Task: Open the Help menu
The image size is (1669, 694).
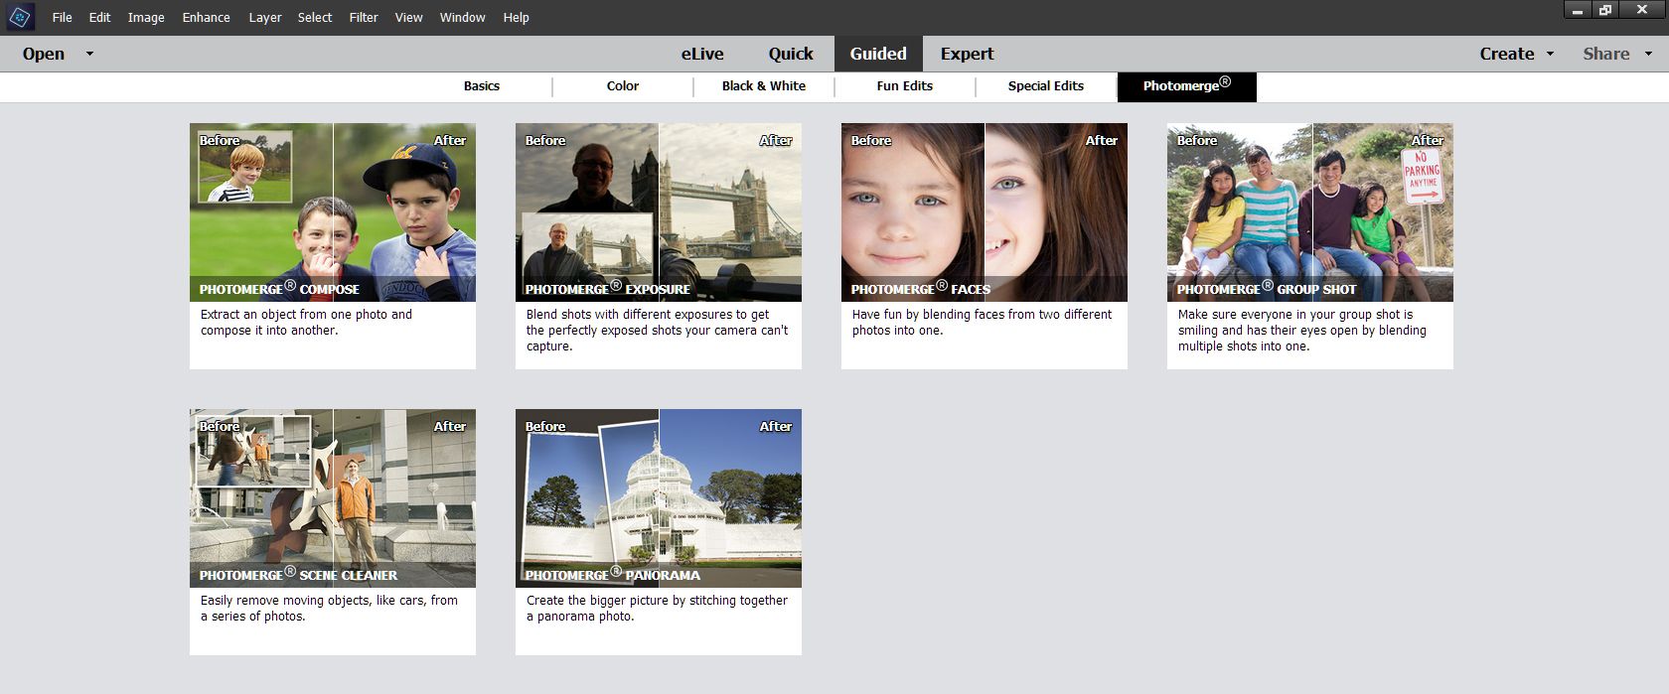Action: pos(516,18)
